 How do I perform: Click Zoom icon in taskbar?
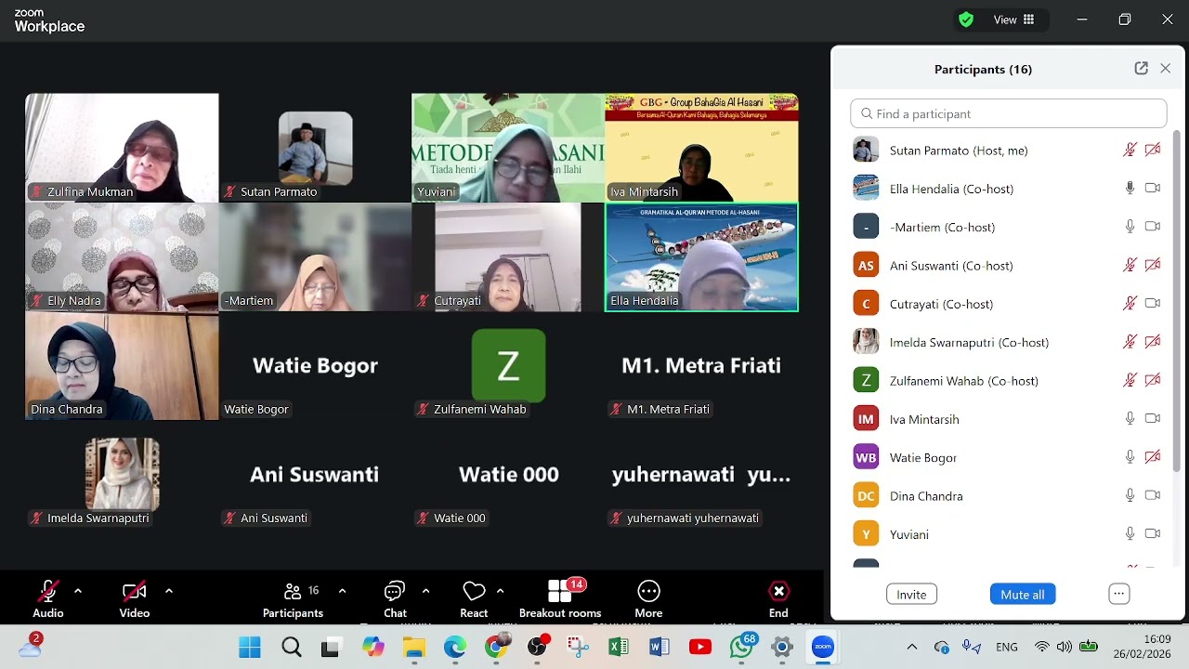(823, 647)
